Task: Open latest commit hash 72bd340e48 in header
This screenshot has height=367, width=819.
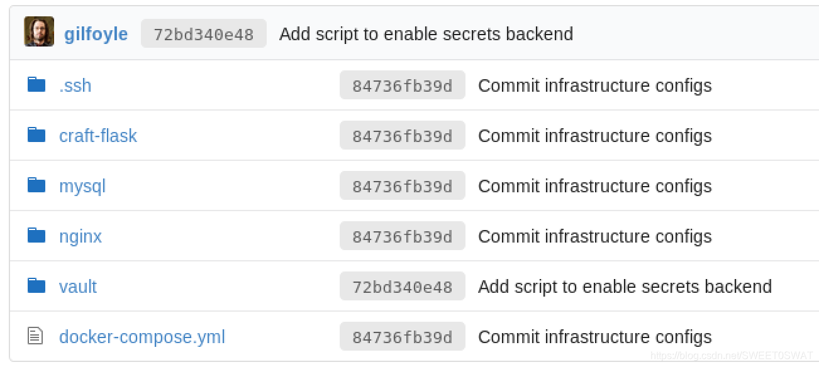Action: 204,34
